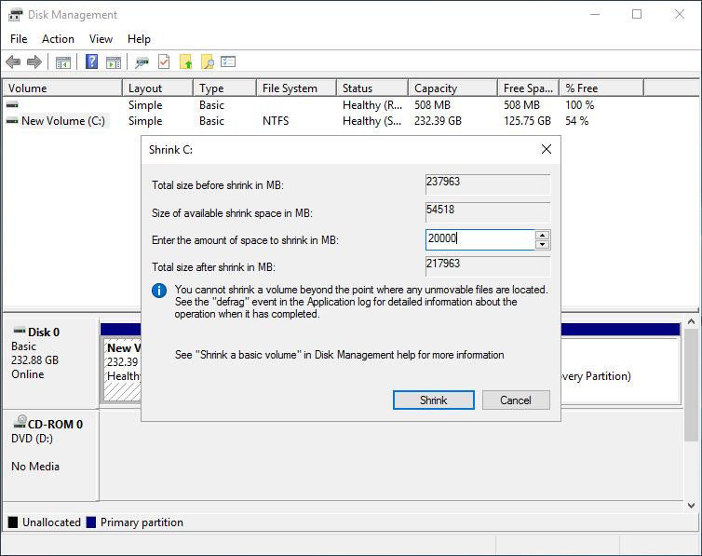The width and height of the screenshot is (702, 556).
Task: Increase shrink amount with up spinner arrow
Action: point(542,235)
